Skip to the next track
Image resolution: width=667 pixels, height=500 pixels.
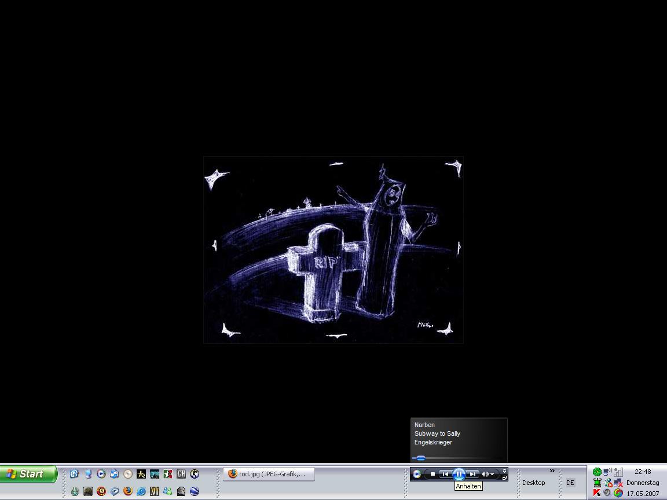coord(473,474)
